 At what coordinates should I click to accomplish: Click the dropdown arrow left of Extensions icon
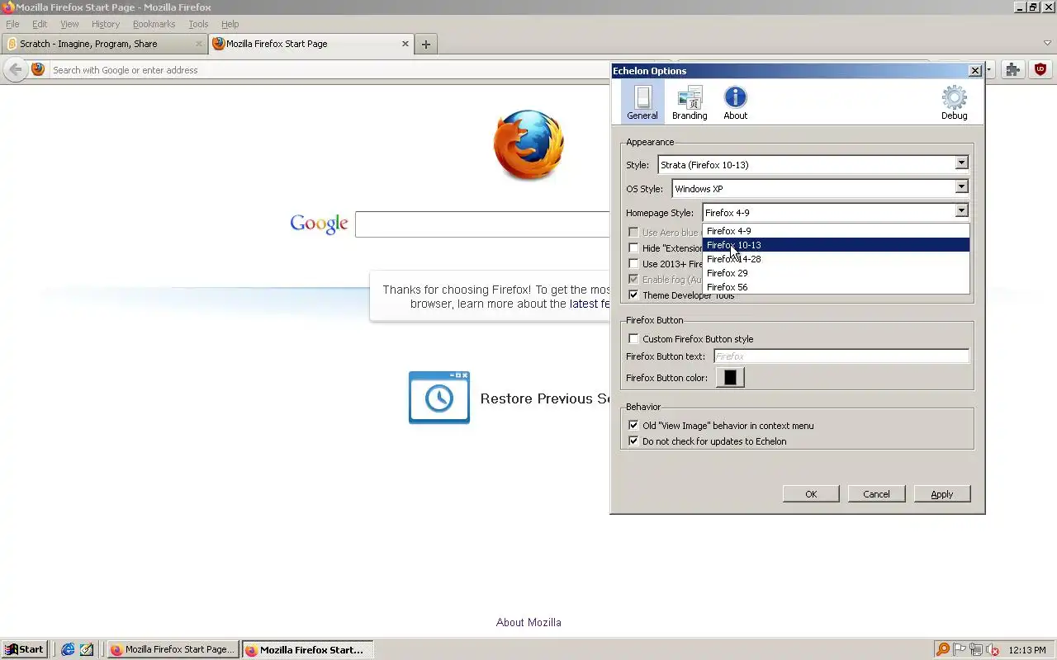tap(989, 70)
